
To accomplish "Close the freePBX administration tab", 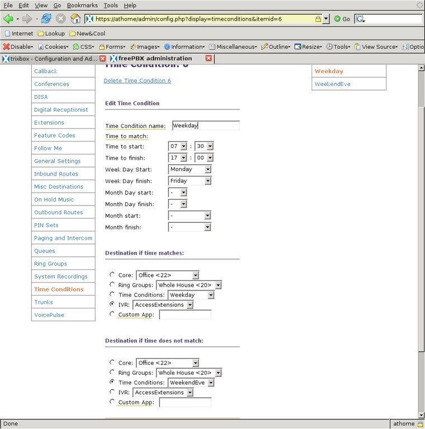I will [x=208, y=58].
